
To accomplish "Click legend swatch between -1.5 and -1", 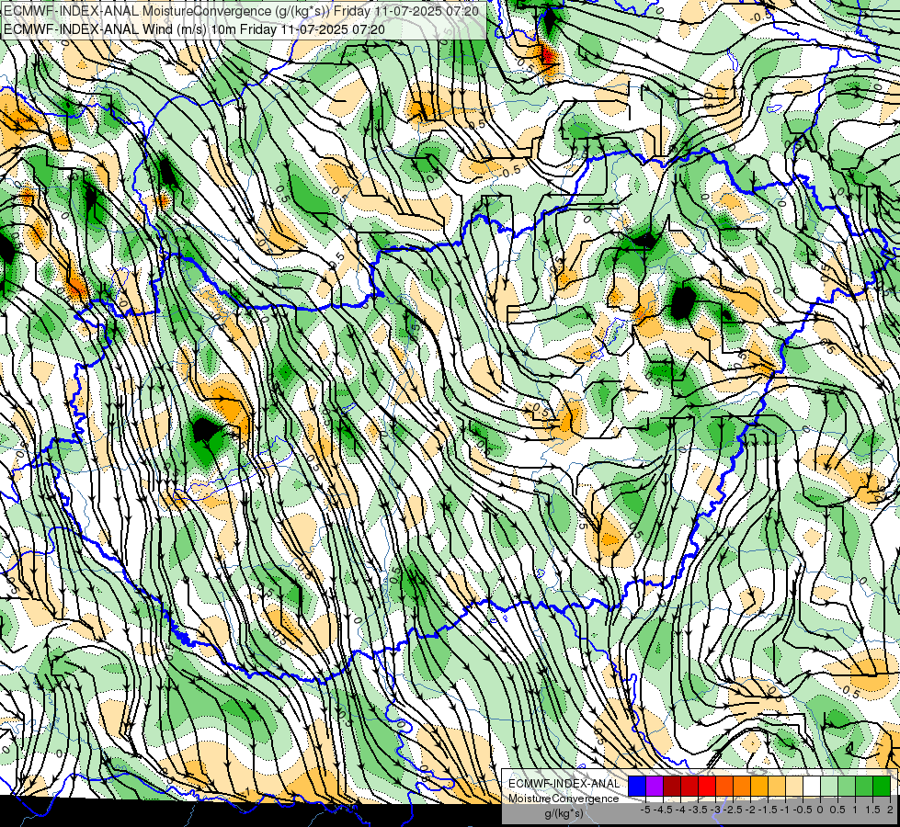I will click(x=777, y=786).
